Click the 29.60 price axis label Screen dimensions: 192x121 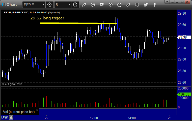point(182,25)
